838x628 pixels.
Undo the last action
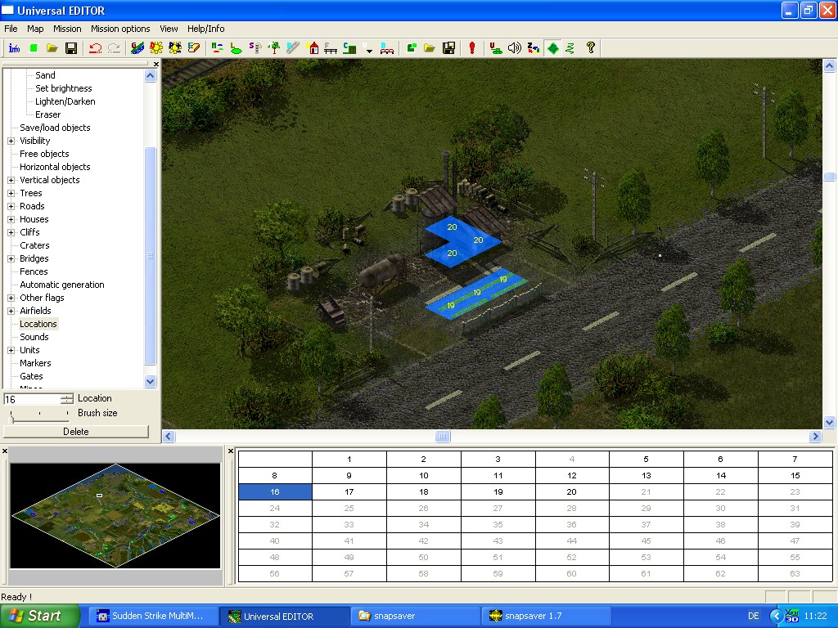click(x=96, y=48)
